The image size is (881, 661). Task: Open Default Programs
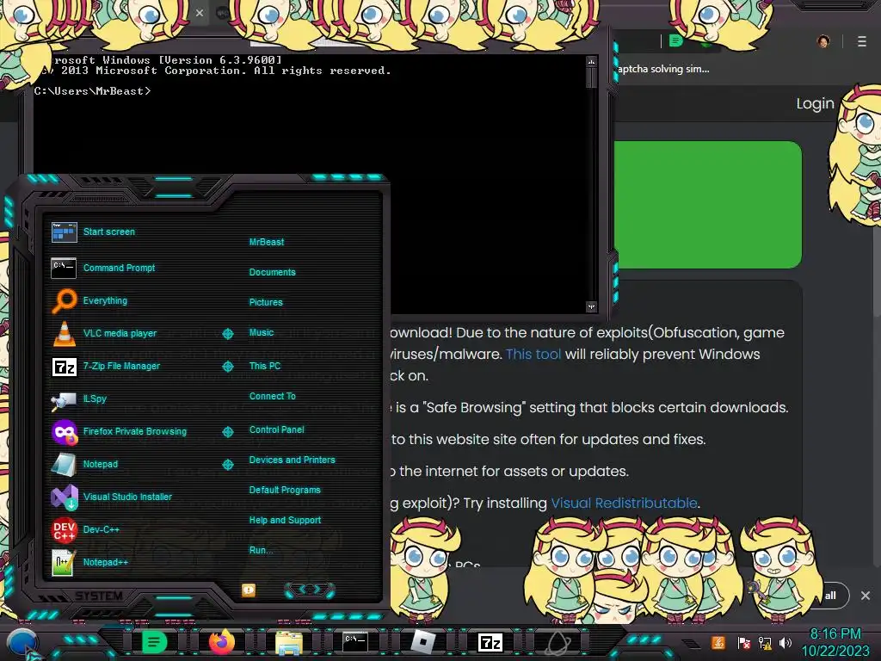pos(284,490)
